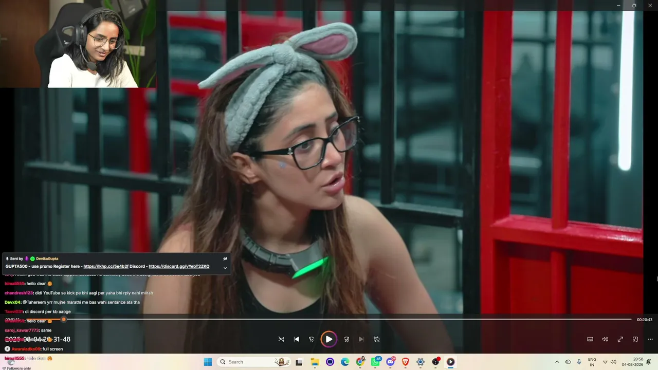Open Google Chrome from the taskbar

pos(360,362)
